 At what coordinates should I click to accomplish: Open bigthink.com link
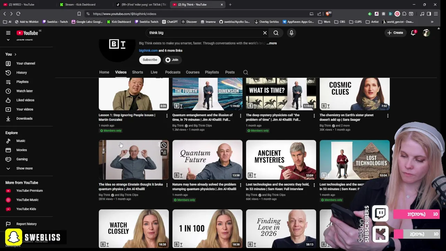(148, 51)
